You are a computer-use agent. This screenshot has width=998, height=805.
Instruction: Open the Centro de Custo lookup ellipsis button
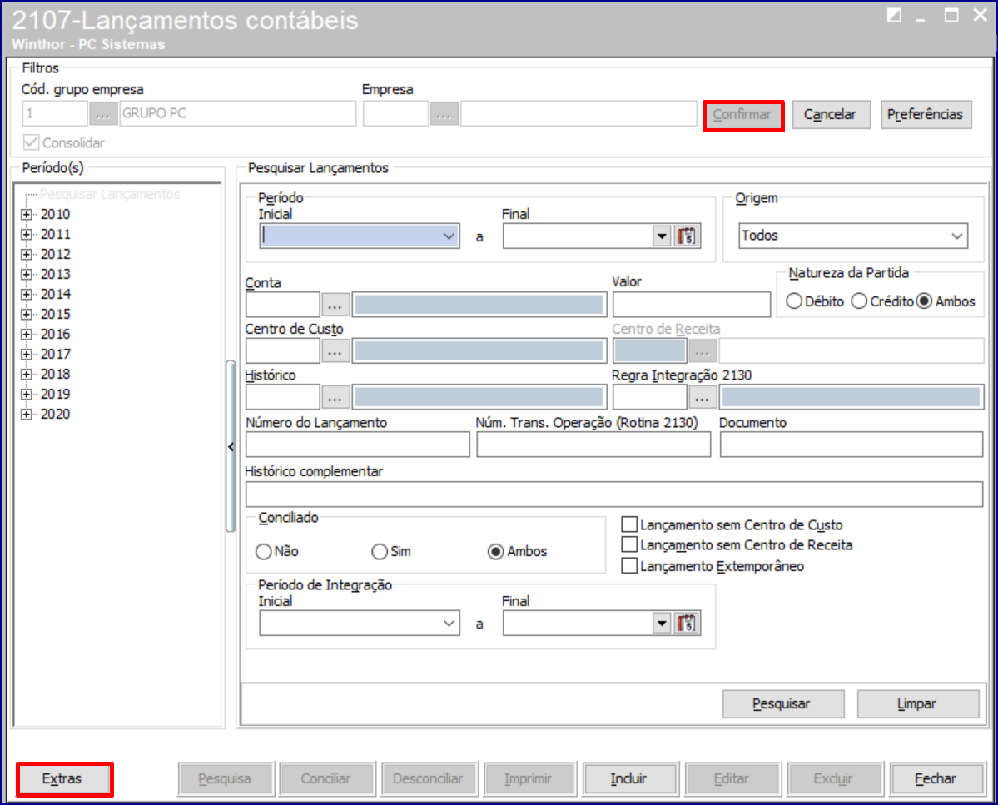[335, 350]
